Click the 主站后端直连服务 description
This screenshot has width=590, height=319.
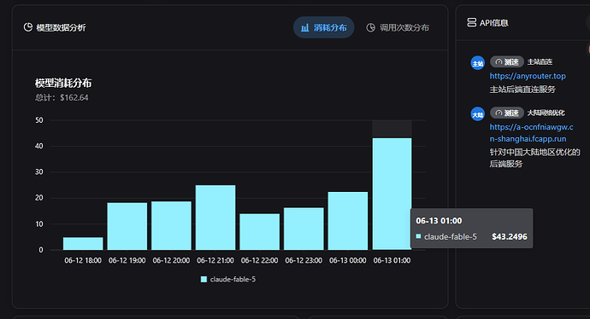point(522,90)
